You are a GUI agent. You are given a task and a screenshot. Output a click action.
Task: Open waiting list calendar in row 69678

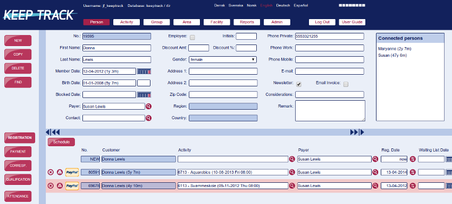[x=449, y=185]
